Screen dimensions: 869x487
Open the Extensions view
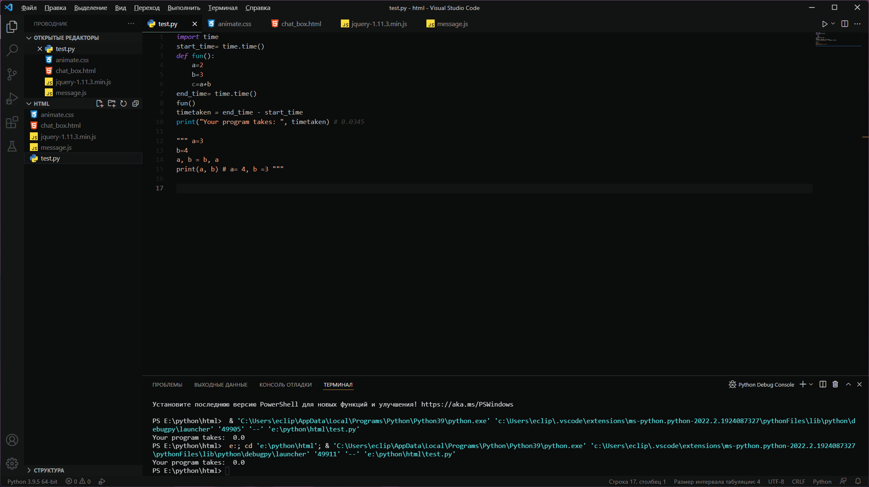click(x=12, y=122)
